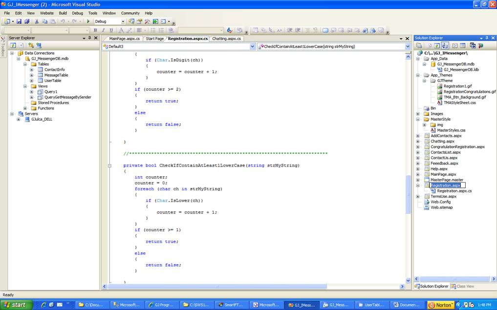Collapse CheckIfContainAtLeast1LowerCase method outline
Image resolution: width=497 pixels, height=310 pixels.
109,165
